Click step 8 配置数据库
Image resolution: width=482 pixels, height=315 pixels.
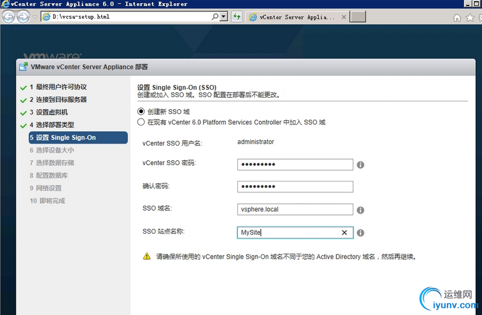tap(49, 175)
